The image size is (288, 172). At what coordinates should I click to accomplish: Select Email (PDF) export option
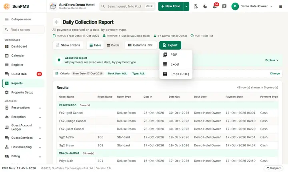click(x=176, y=74)
